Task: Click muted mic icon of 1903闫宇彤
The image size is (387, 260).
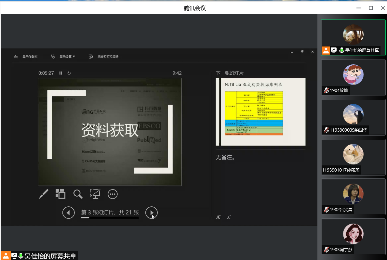Action: [326, 250]
